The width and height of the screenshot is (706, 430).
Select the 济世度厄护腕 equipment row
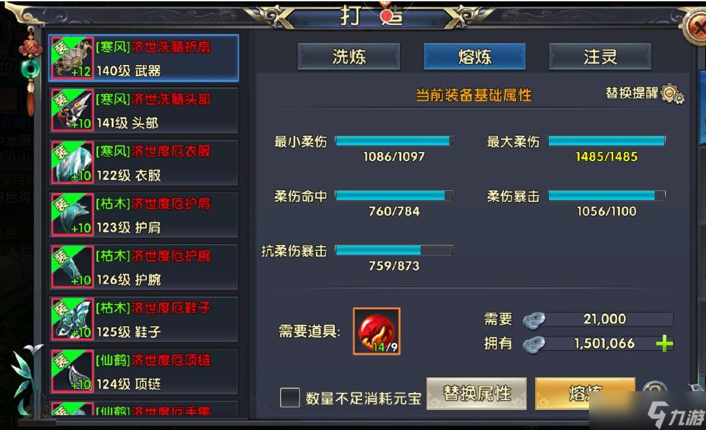[x=144, y=267]
